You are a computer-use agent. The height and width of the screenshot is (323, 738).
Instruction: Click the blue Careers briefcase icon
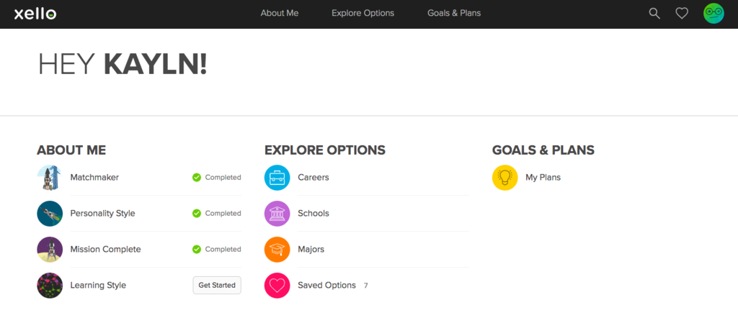pyautogui.click(x=277, y=178)
